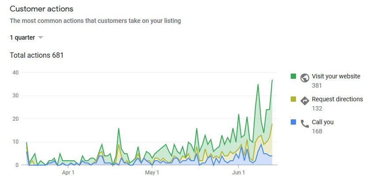Click the 168 calls count
371x181 pixels.
pos(317,131)
